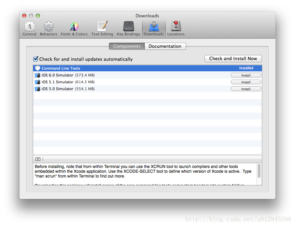Open the Key Bindings option-key icon
Screen dimensions: 295x226
128,26
